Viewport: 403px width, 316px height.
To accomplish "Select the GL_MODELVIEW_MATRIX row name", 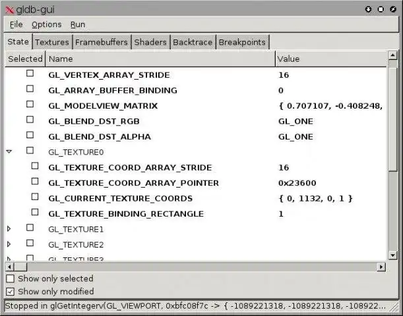I will pyautogui.click(x=103, y=106).
